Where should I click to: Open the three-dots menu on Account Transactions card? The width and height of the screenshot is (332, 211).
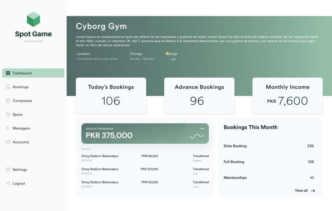[x=202, y=128]
